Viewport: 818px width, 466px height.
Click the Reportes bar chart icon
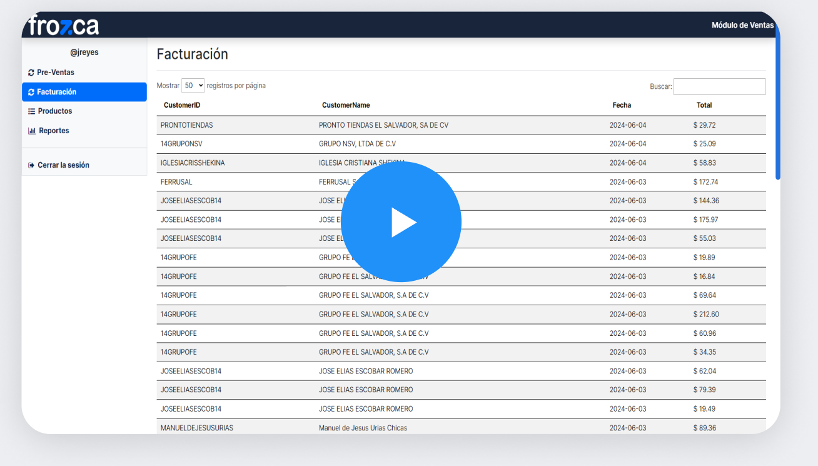click(x=32, y=131)
